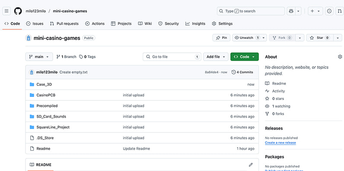Open the Fork options dropdown arrow
344x171 pixels.
tap(299, 38)
